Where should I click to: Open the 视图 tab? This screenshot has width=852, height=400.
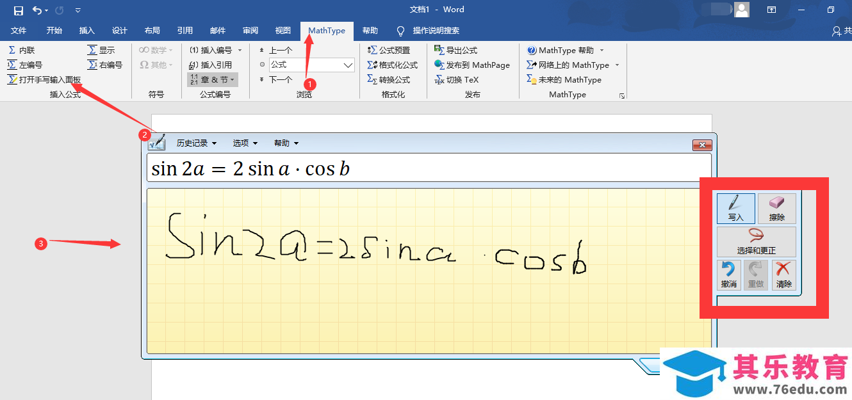[x=283, y=31]
